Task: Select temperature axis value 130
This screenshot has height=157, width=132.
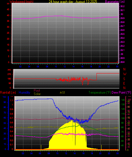Action: coord(123,104)
